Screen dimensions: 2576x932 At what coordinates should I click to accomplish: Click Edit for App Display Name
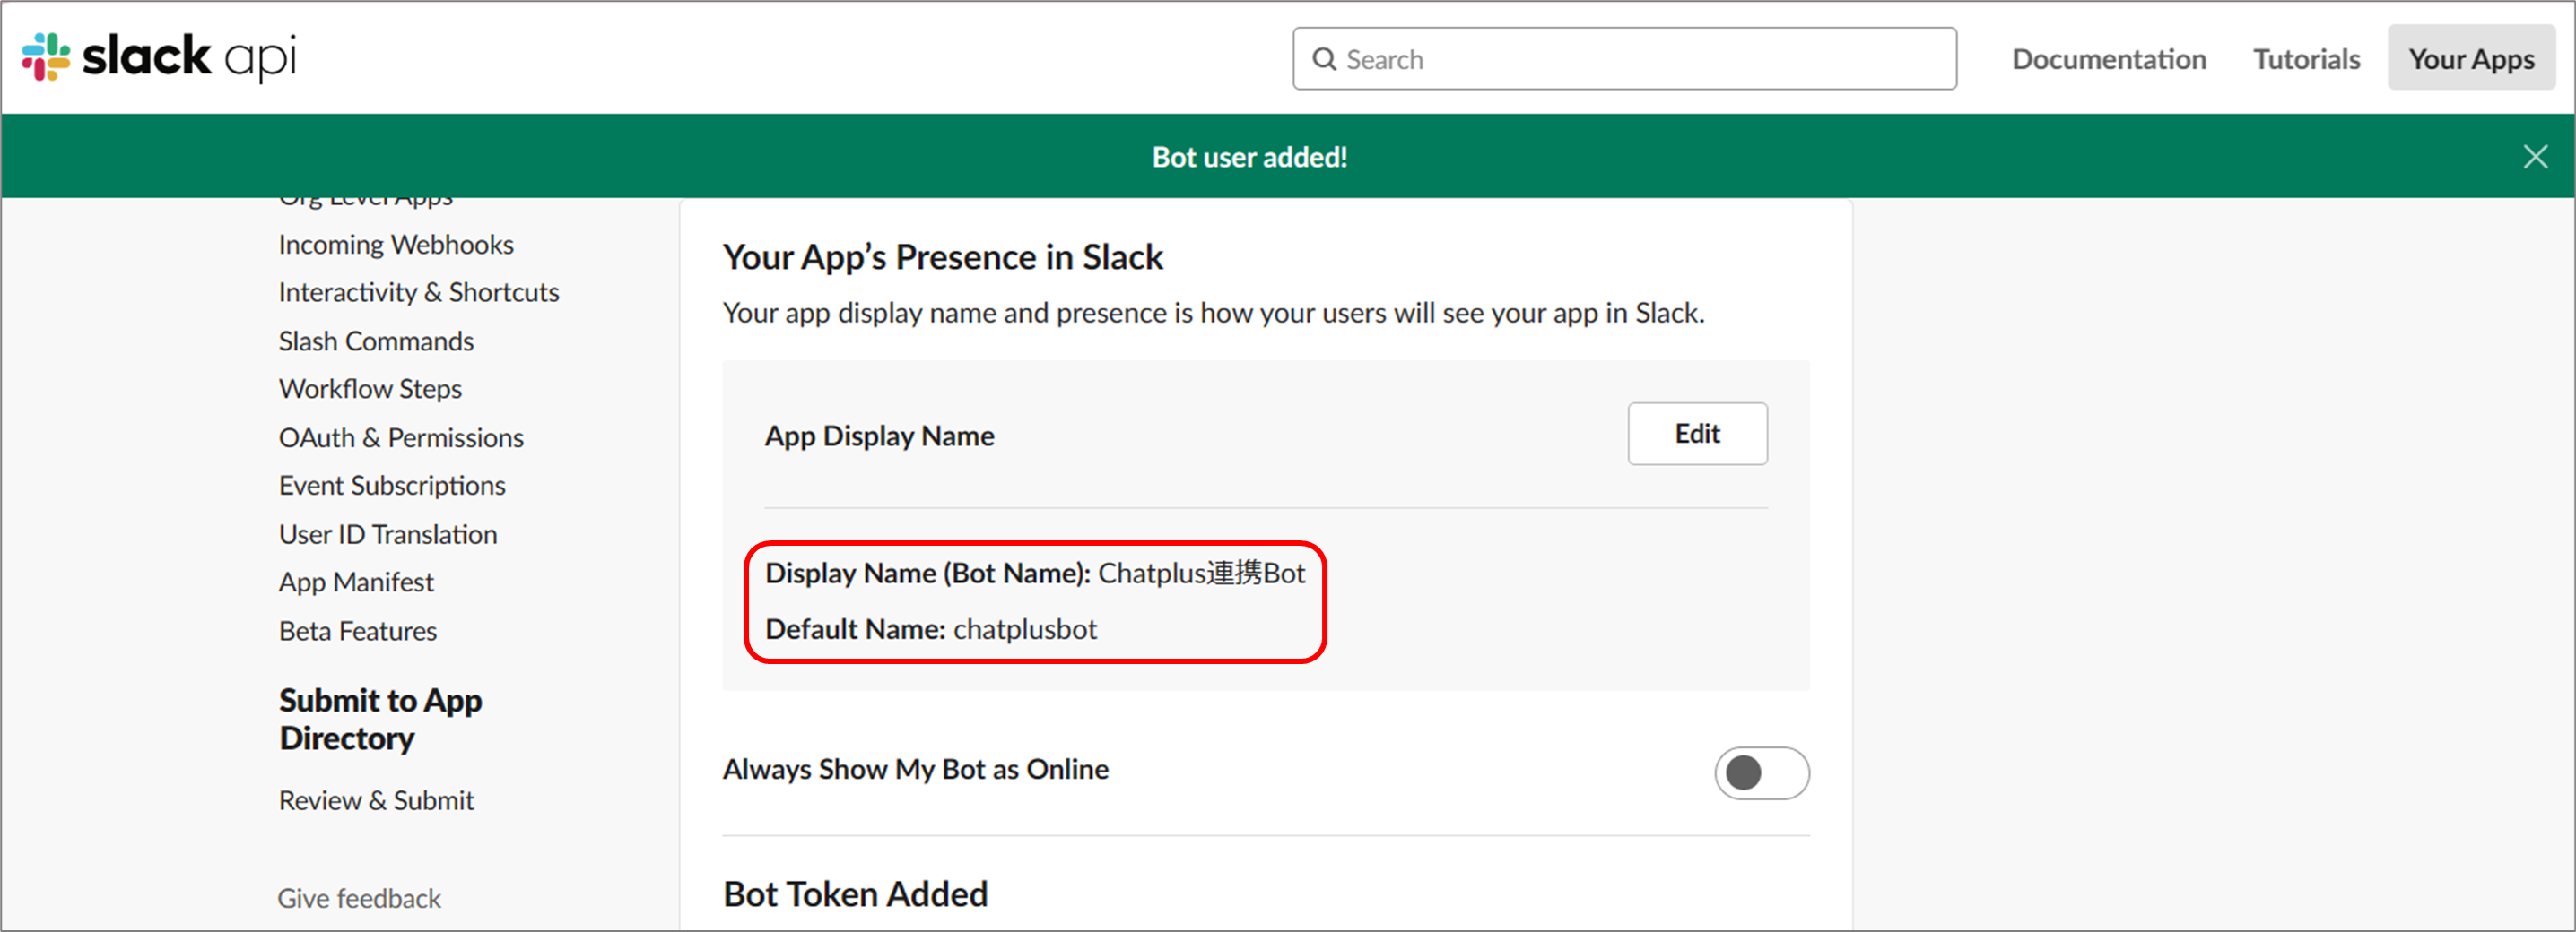(x=1697, y=434)
